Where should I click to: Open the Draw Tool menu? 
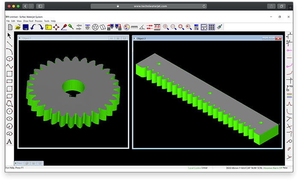tap(28, 21)
